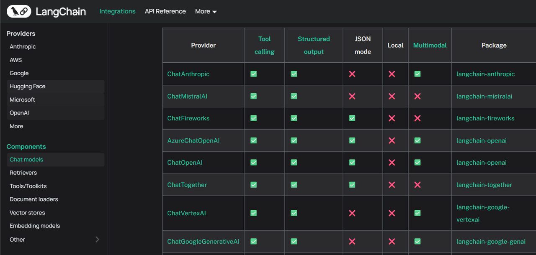The image size is (536, 255).
Task: Open the ChatTogether provider link
Action: tap(187, 185)
